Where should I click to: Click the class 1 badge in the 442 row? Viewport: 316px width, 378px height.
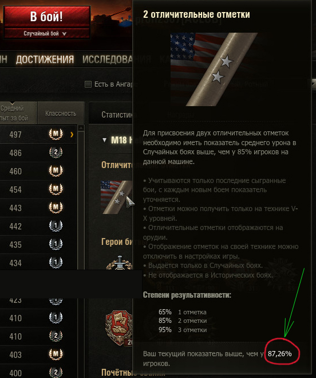[x=56, y=225]
